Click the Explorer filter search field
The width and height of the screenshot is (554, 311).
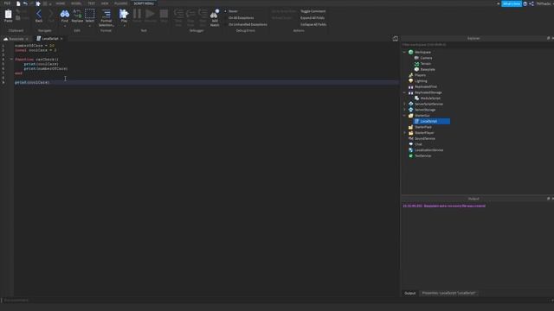coord(477,45)
